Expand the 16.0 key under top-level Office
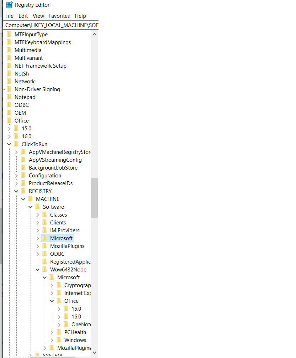 click(9, 136)
